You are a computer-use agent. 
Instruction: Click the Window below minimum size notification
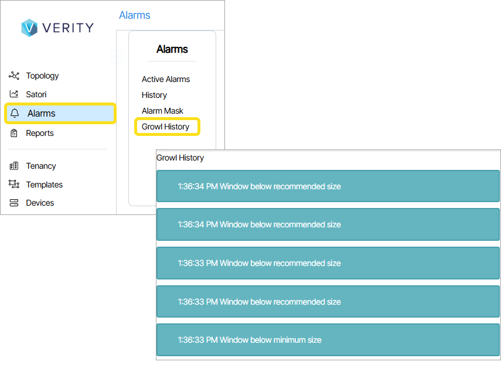pyautogui.click(x=328, y=340)
